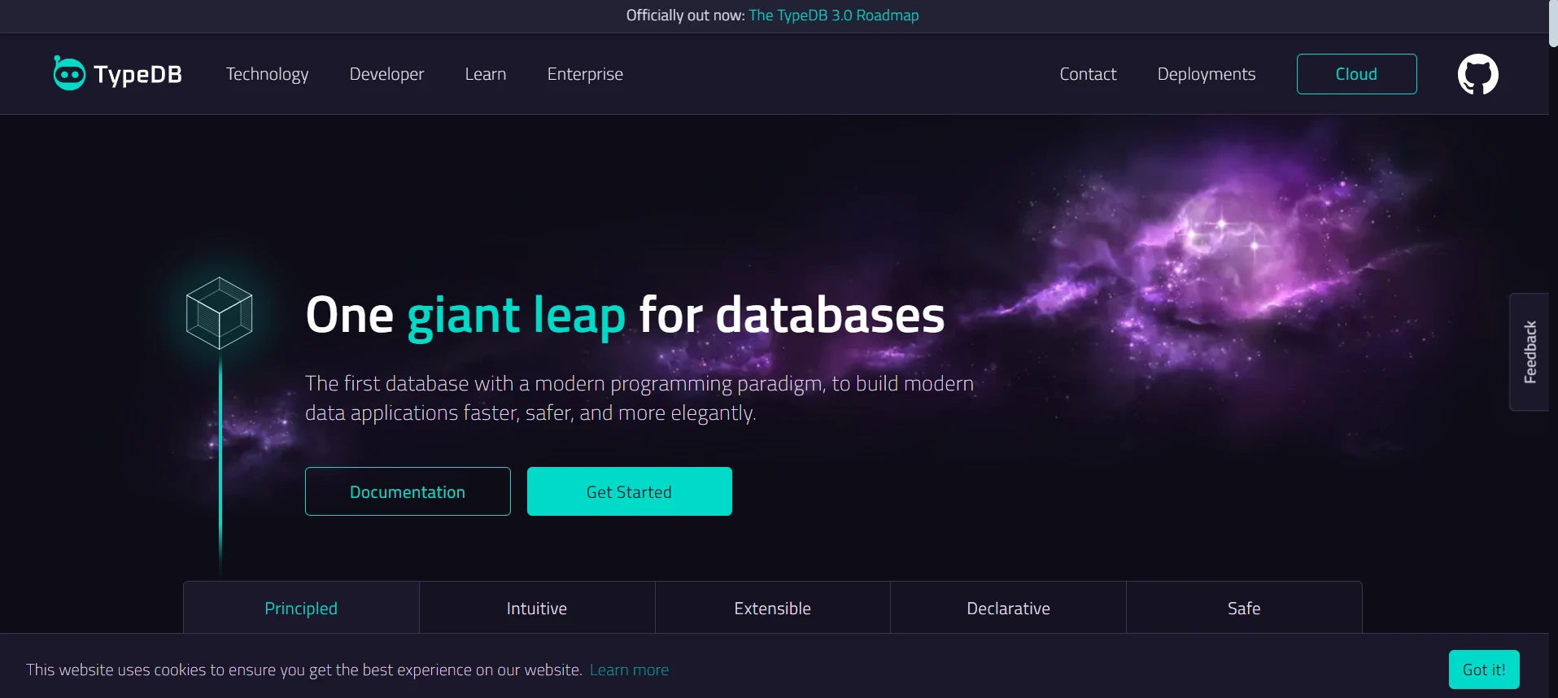Open the Enterprise menu
Screen dimensions: 1558x698
585,74
